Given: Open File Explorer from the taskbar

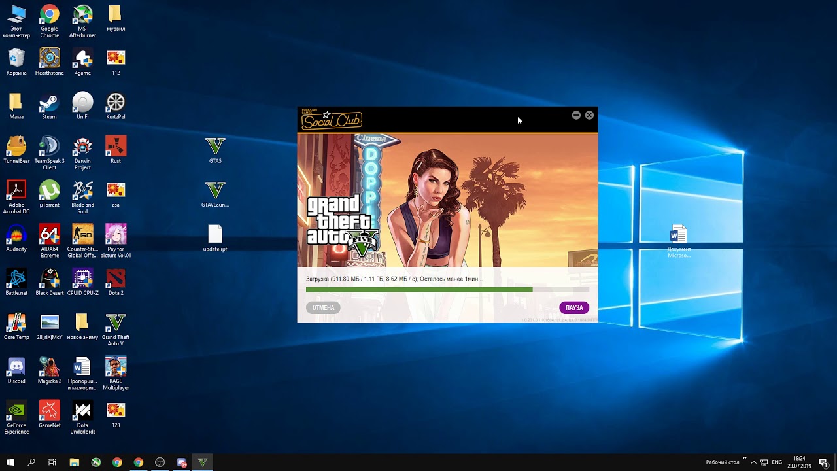Looking at the screenshot, I should tap(74, 462).
